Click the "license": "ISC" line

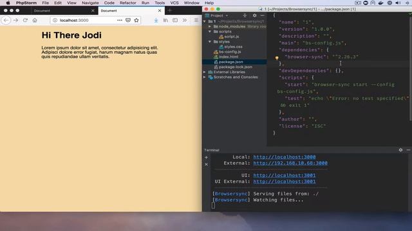[x=302, y=126]
